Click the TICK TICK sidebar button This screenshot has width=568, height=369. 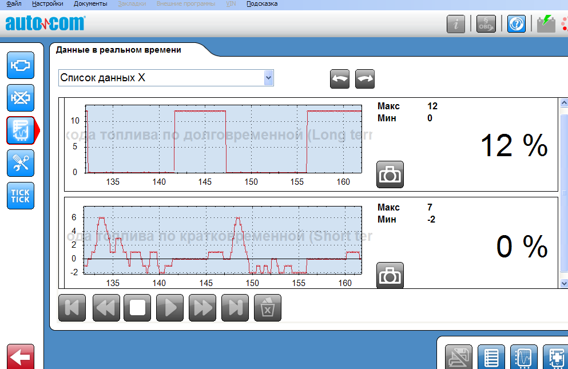tap(21, 196)
